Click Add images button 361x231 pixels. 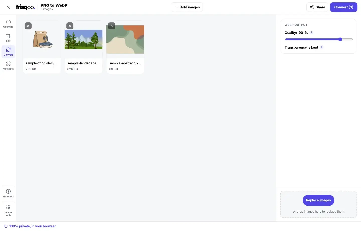pos(187,7)
